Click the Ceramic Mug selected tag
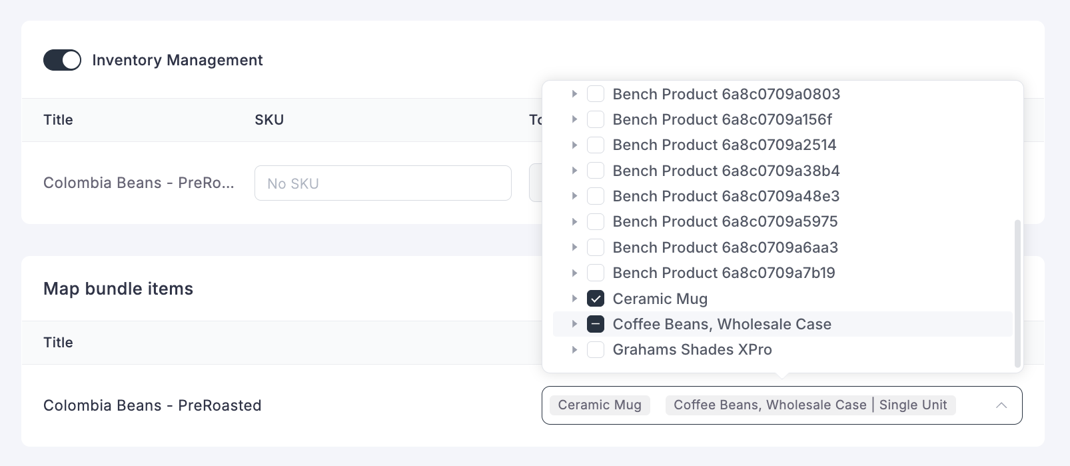Viewport: 1070px width, 466px height. tap(600, 405)
